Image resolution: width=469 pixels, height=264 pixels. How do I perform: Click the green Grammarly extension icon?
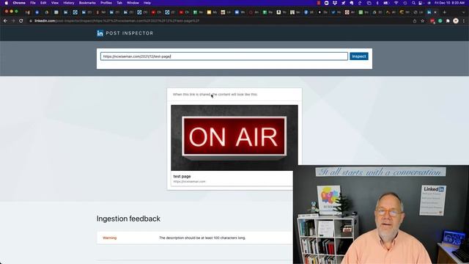(440, 21)
